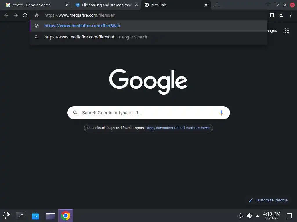Viewport: 297px width, 222px height.
Task: Open the tab search dropdown arrow
Action: coord(268,5)
